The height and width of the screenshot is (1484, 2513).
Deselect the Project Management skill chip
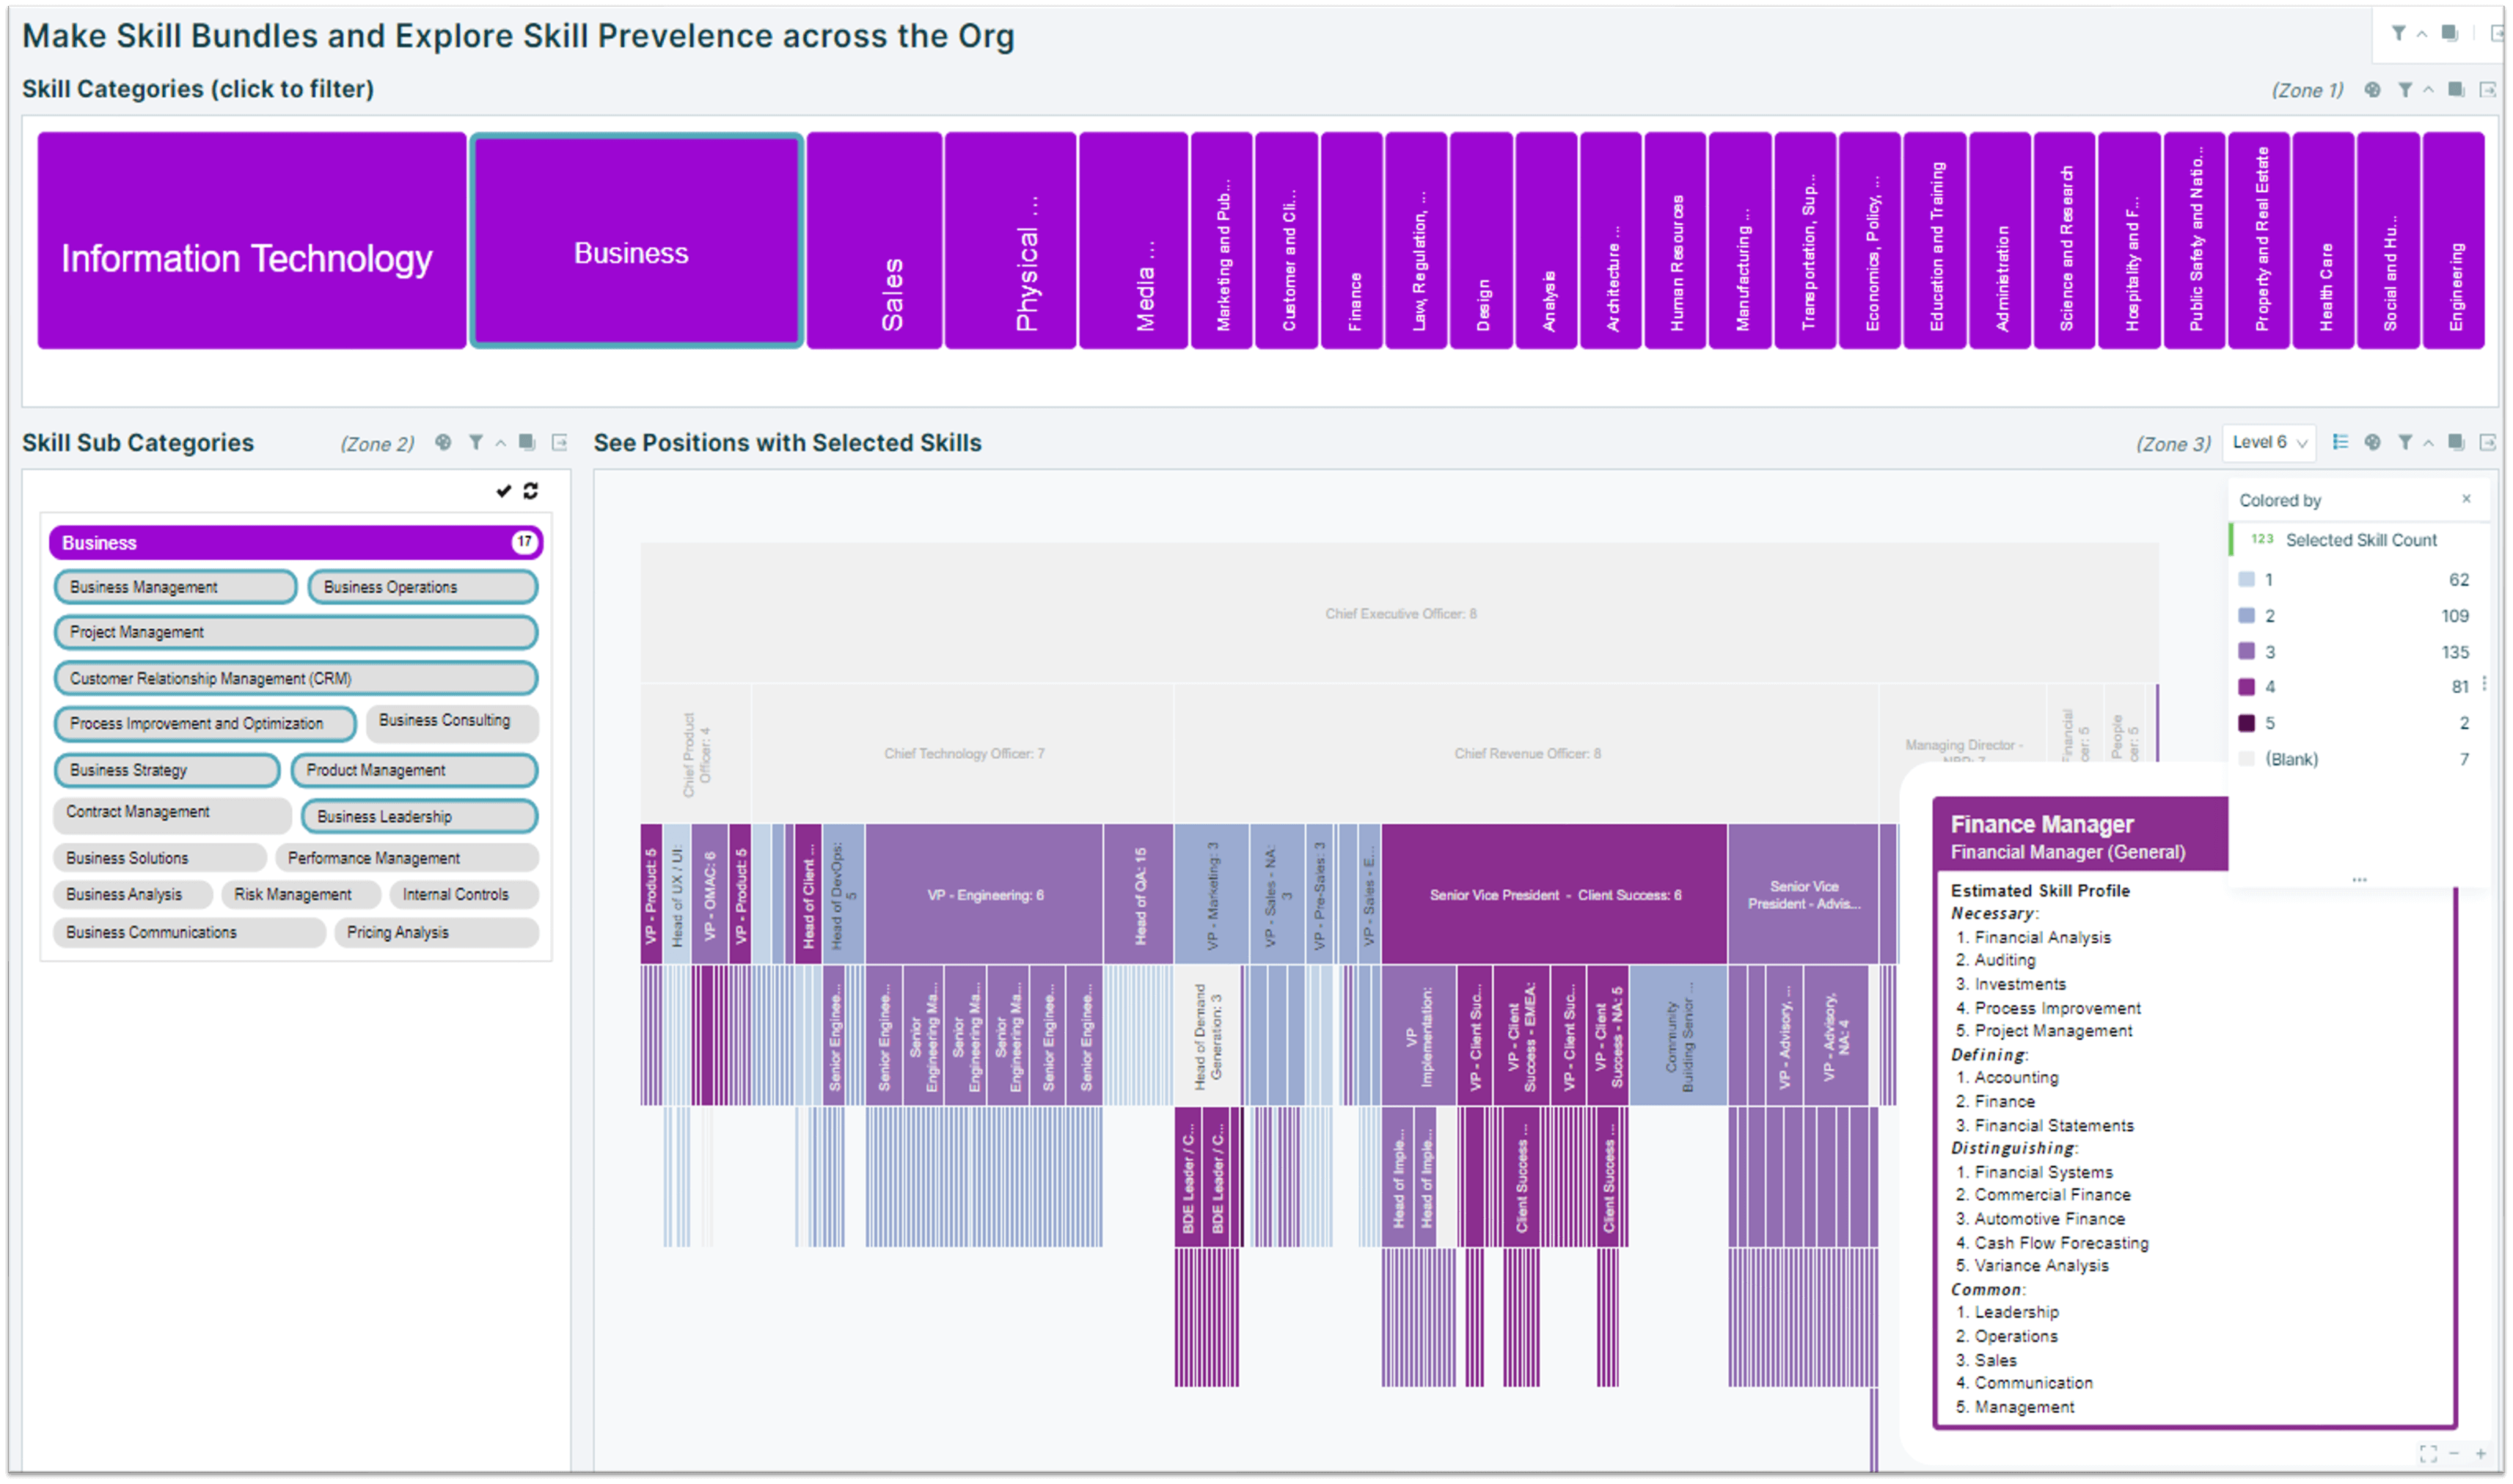point(296,632)
